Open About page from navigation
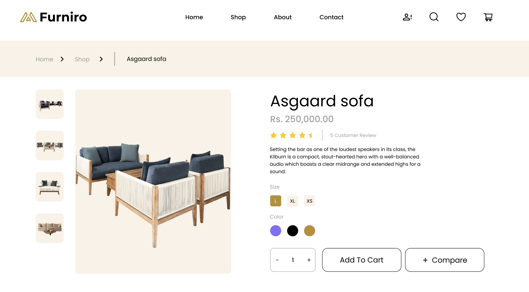Viewport: 529px width, 292px height. pyautogui.click(x=283, y=17)
